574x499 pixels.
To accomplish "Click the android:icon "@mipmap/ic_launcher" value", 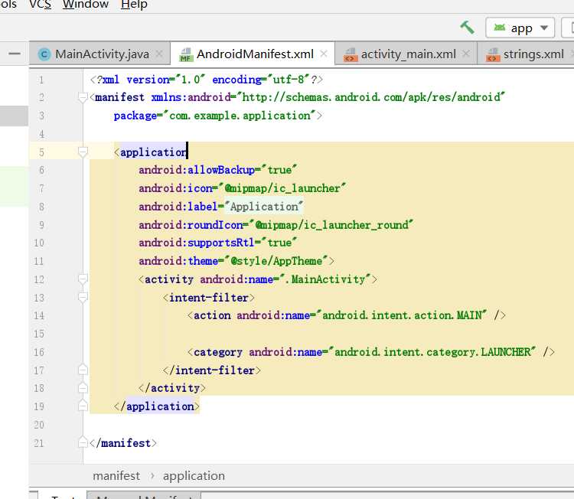I will coord(282,188).
